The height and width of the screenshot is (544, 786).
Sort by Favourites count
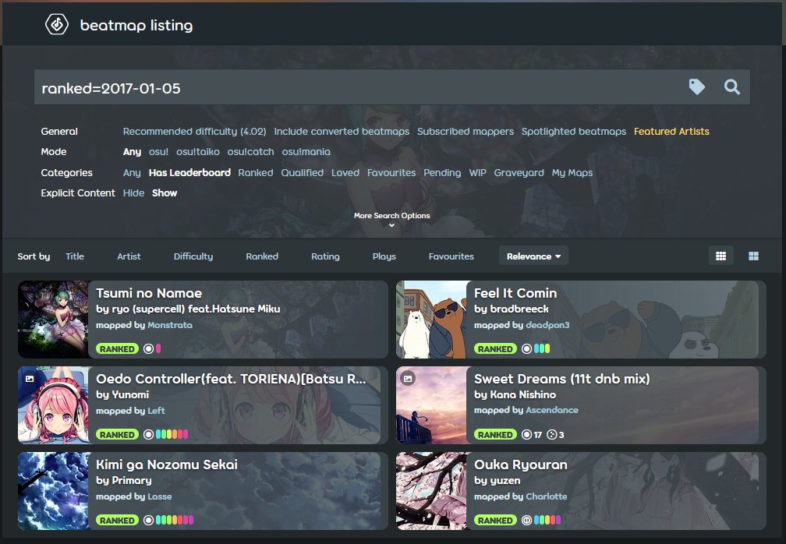(x=451, y=256)
